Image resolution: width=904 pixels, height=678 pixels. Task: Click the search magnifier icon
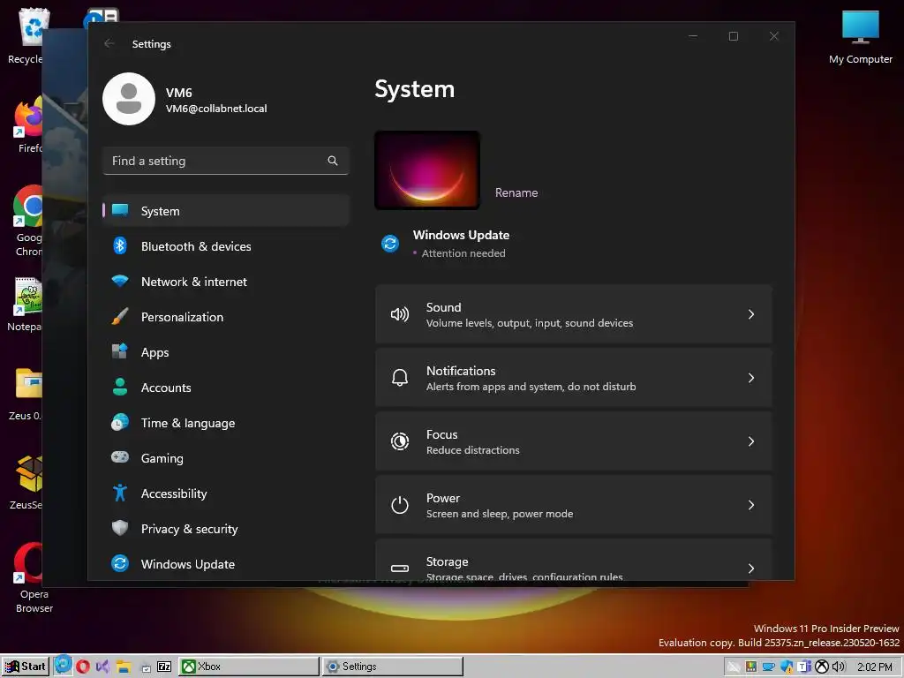click(x=333, y=161)
